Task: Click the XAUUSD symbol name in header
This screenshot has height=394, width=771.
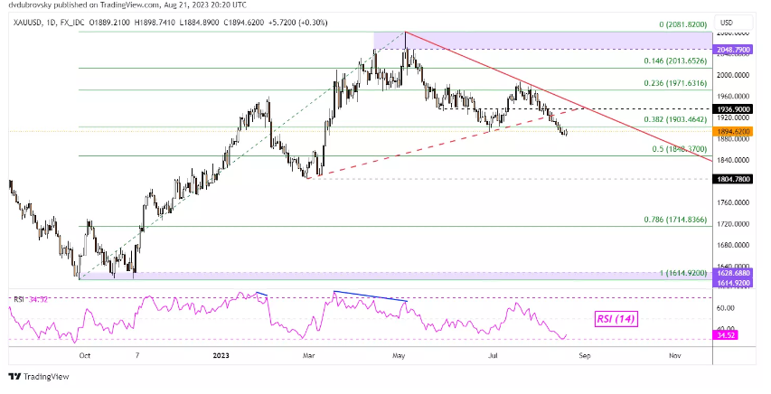Action: [26, 21]
